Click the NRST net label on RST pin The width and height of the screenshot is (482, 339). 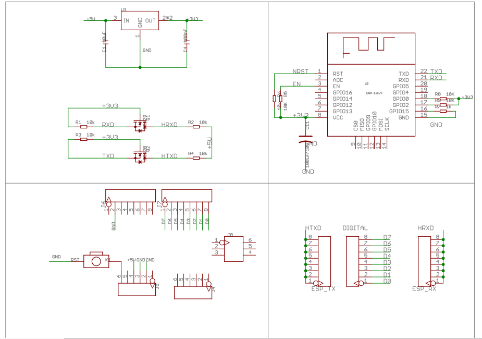[x=300, y=71]
